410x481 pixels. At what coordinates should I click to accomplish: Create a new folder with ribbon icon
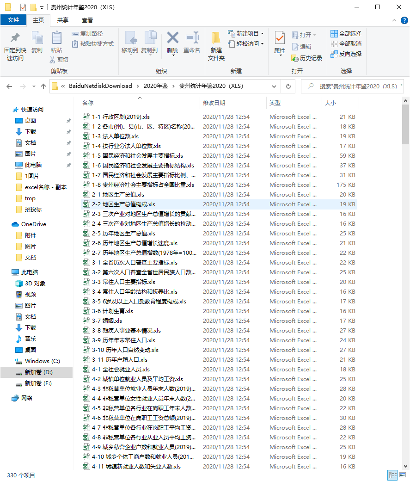tap(216, 38)
